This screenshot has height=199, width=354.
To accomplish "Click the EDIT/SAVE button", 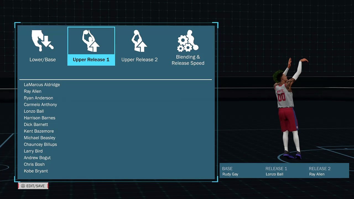I will [x=33, y=186].
